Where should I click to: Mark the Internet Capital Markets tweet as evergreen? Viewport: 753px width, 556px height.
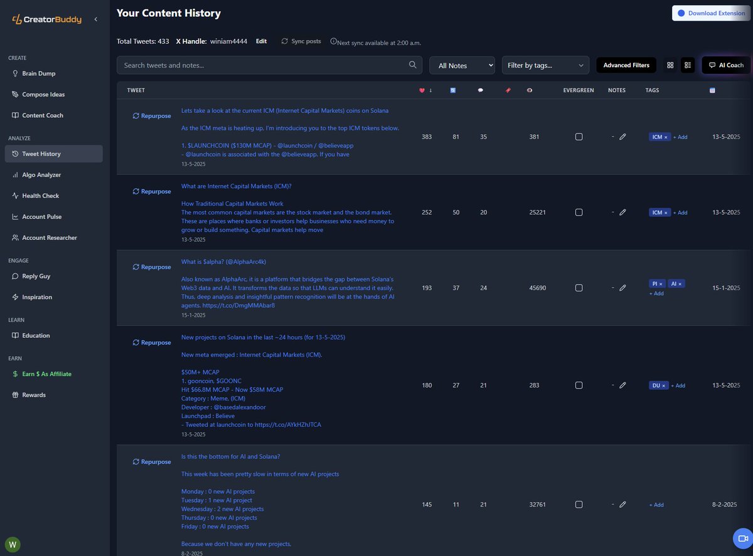(x=579, y=212)
